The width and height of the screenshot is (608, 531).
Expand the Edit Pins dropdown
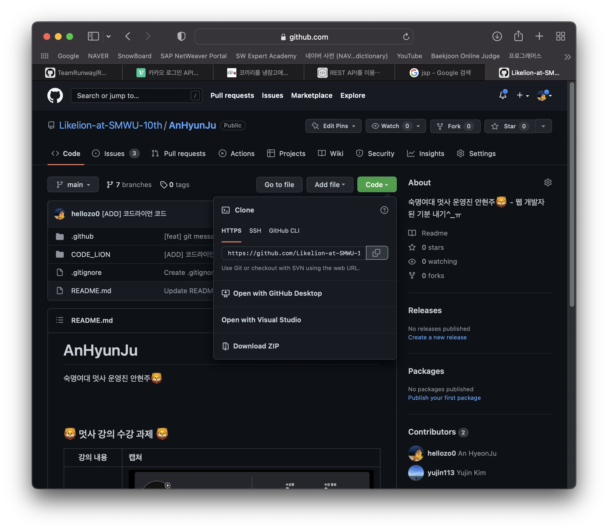333,126
